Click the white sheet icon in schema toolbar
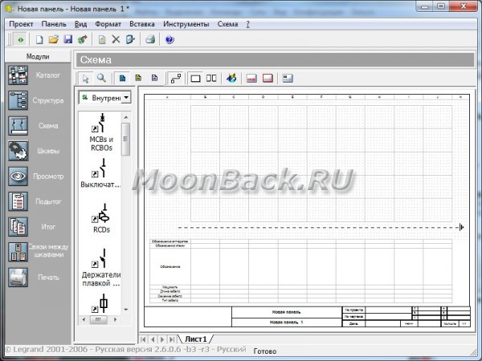The width and height of the screenshot is (482, 361). pos(154,79)
